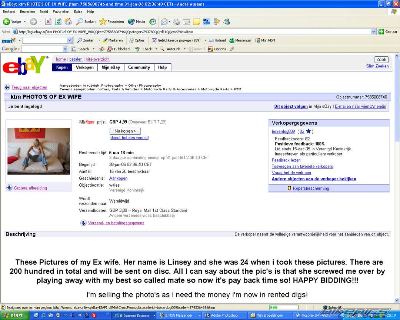Click the eBay Zoek button
Viewport: 400px width, 320px height.
click(x=381, y=60)
